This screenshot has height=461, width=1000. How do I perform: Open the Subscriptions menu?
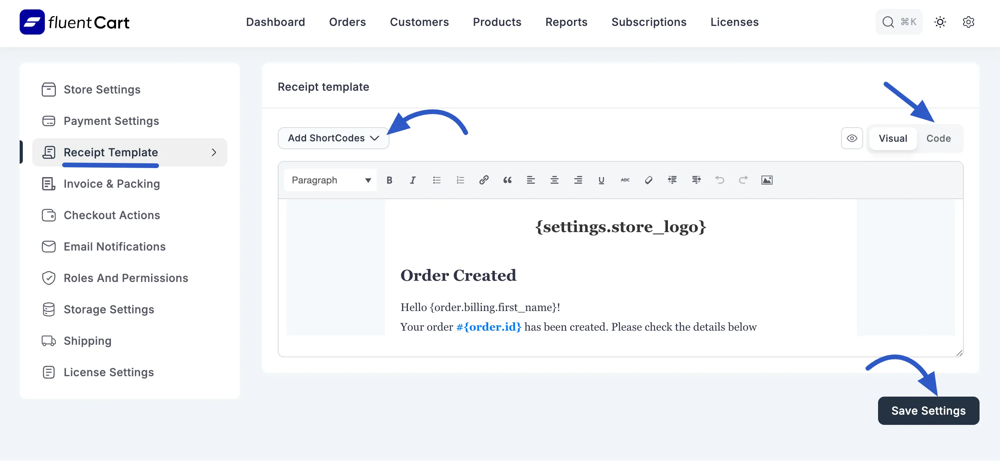[649, 22]
